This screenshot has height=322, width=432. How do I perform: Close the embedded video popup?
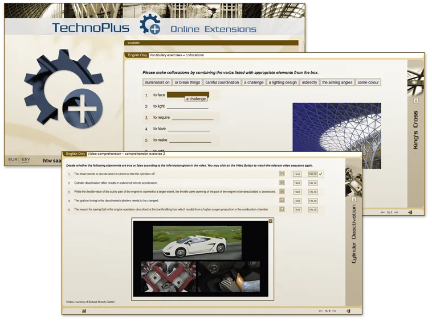271,221
